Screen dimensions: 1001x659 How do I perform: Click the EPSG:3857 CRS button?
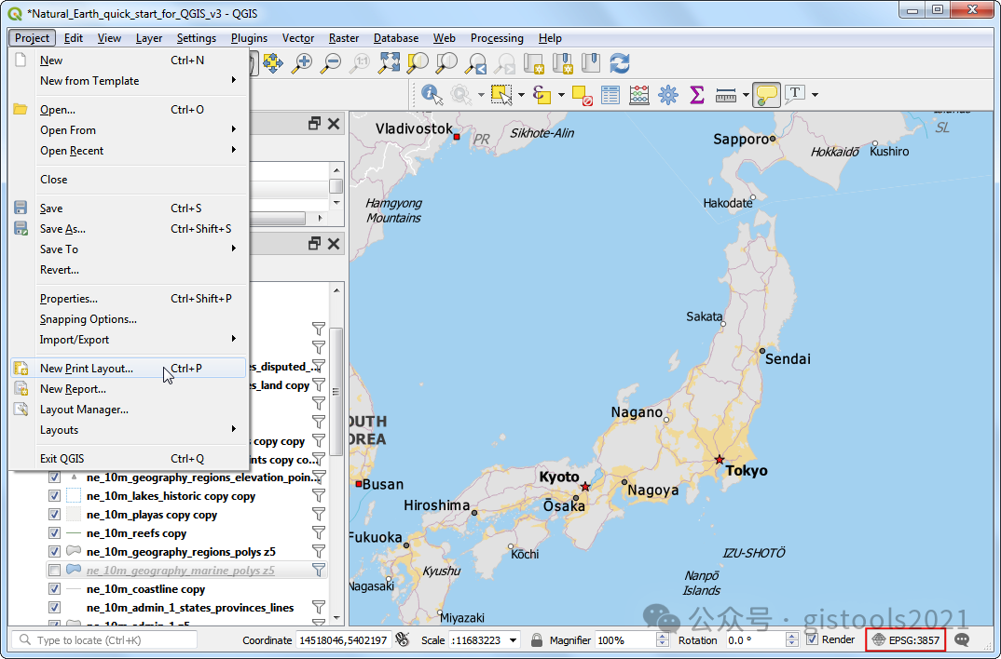pyautogui.click(x=905, y=639)
